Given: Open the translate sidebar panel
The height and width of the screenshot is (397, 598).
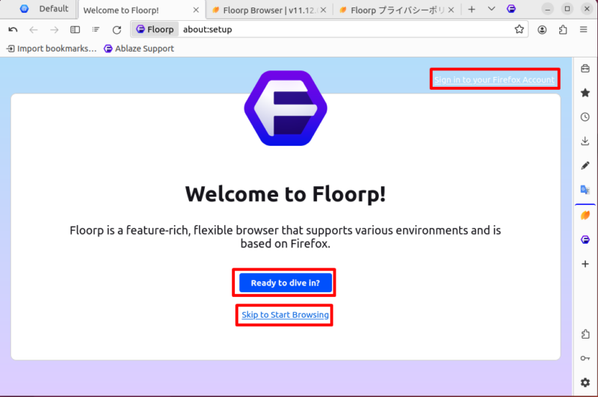Looking at the screenshot, I should [x=585, y=190].
